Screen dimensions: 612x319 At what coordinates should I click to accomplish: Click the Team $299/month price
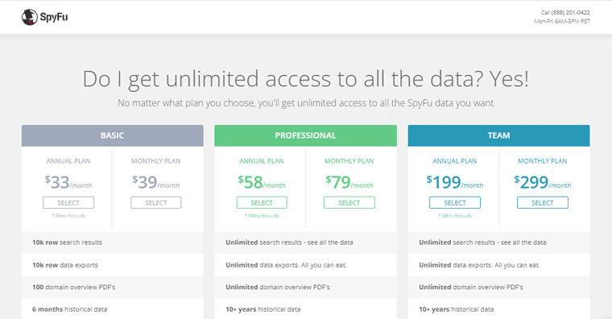tap(543, 182)
